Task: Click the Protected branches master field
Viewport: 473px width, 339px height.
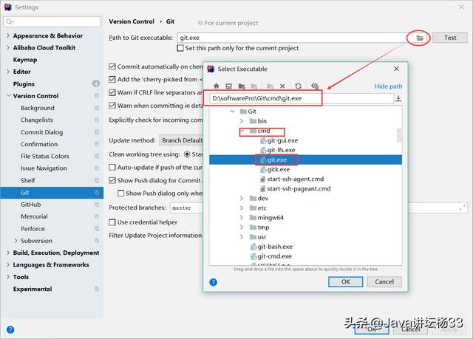Action: coord(186,208)
